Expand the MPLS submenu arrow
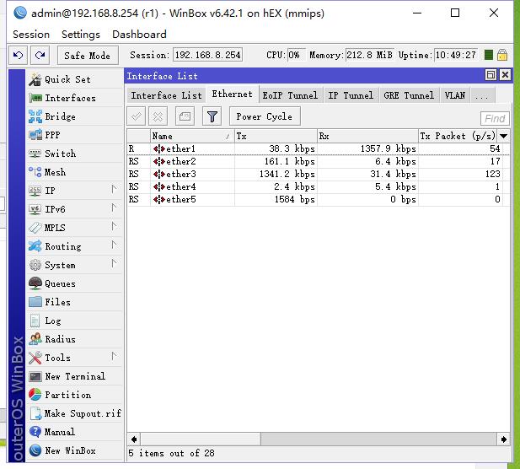The image size is (520, 469). 114,227
